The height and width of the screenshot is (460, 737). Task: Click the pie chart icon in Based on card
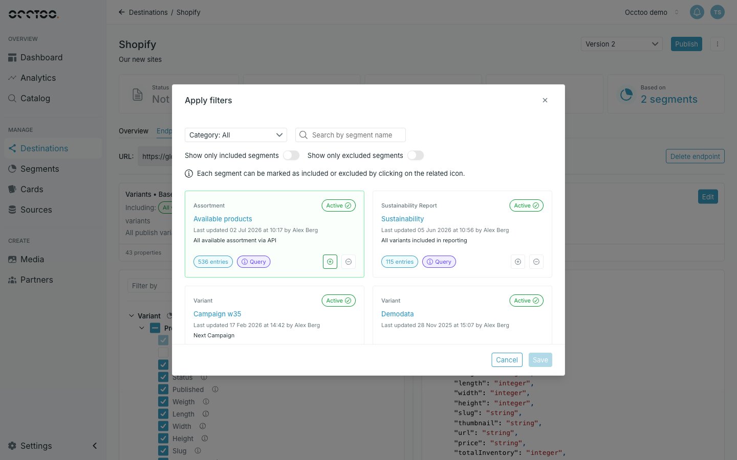pos(626,95)
